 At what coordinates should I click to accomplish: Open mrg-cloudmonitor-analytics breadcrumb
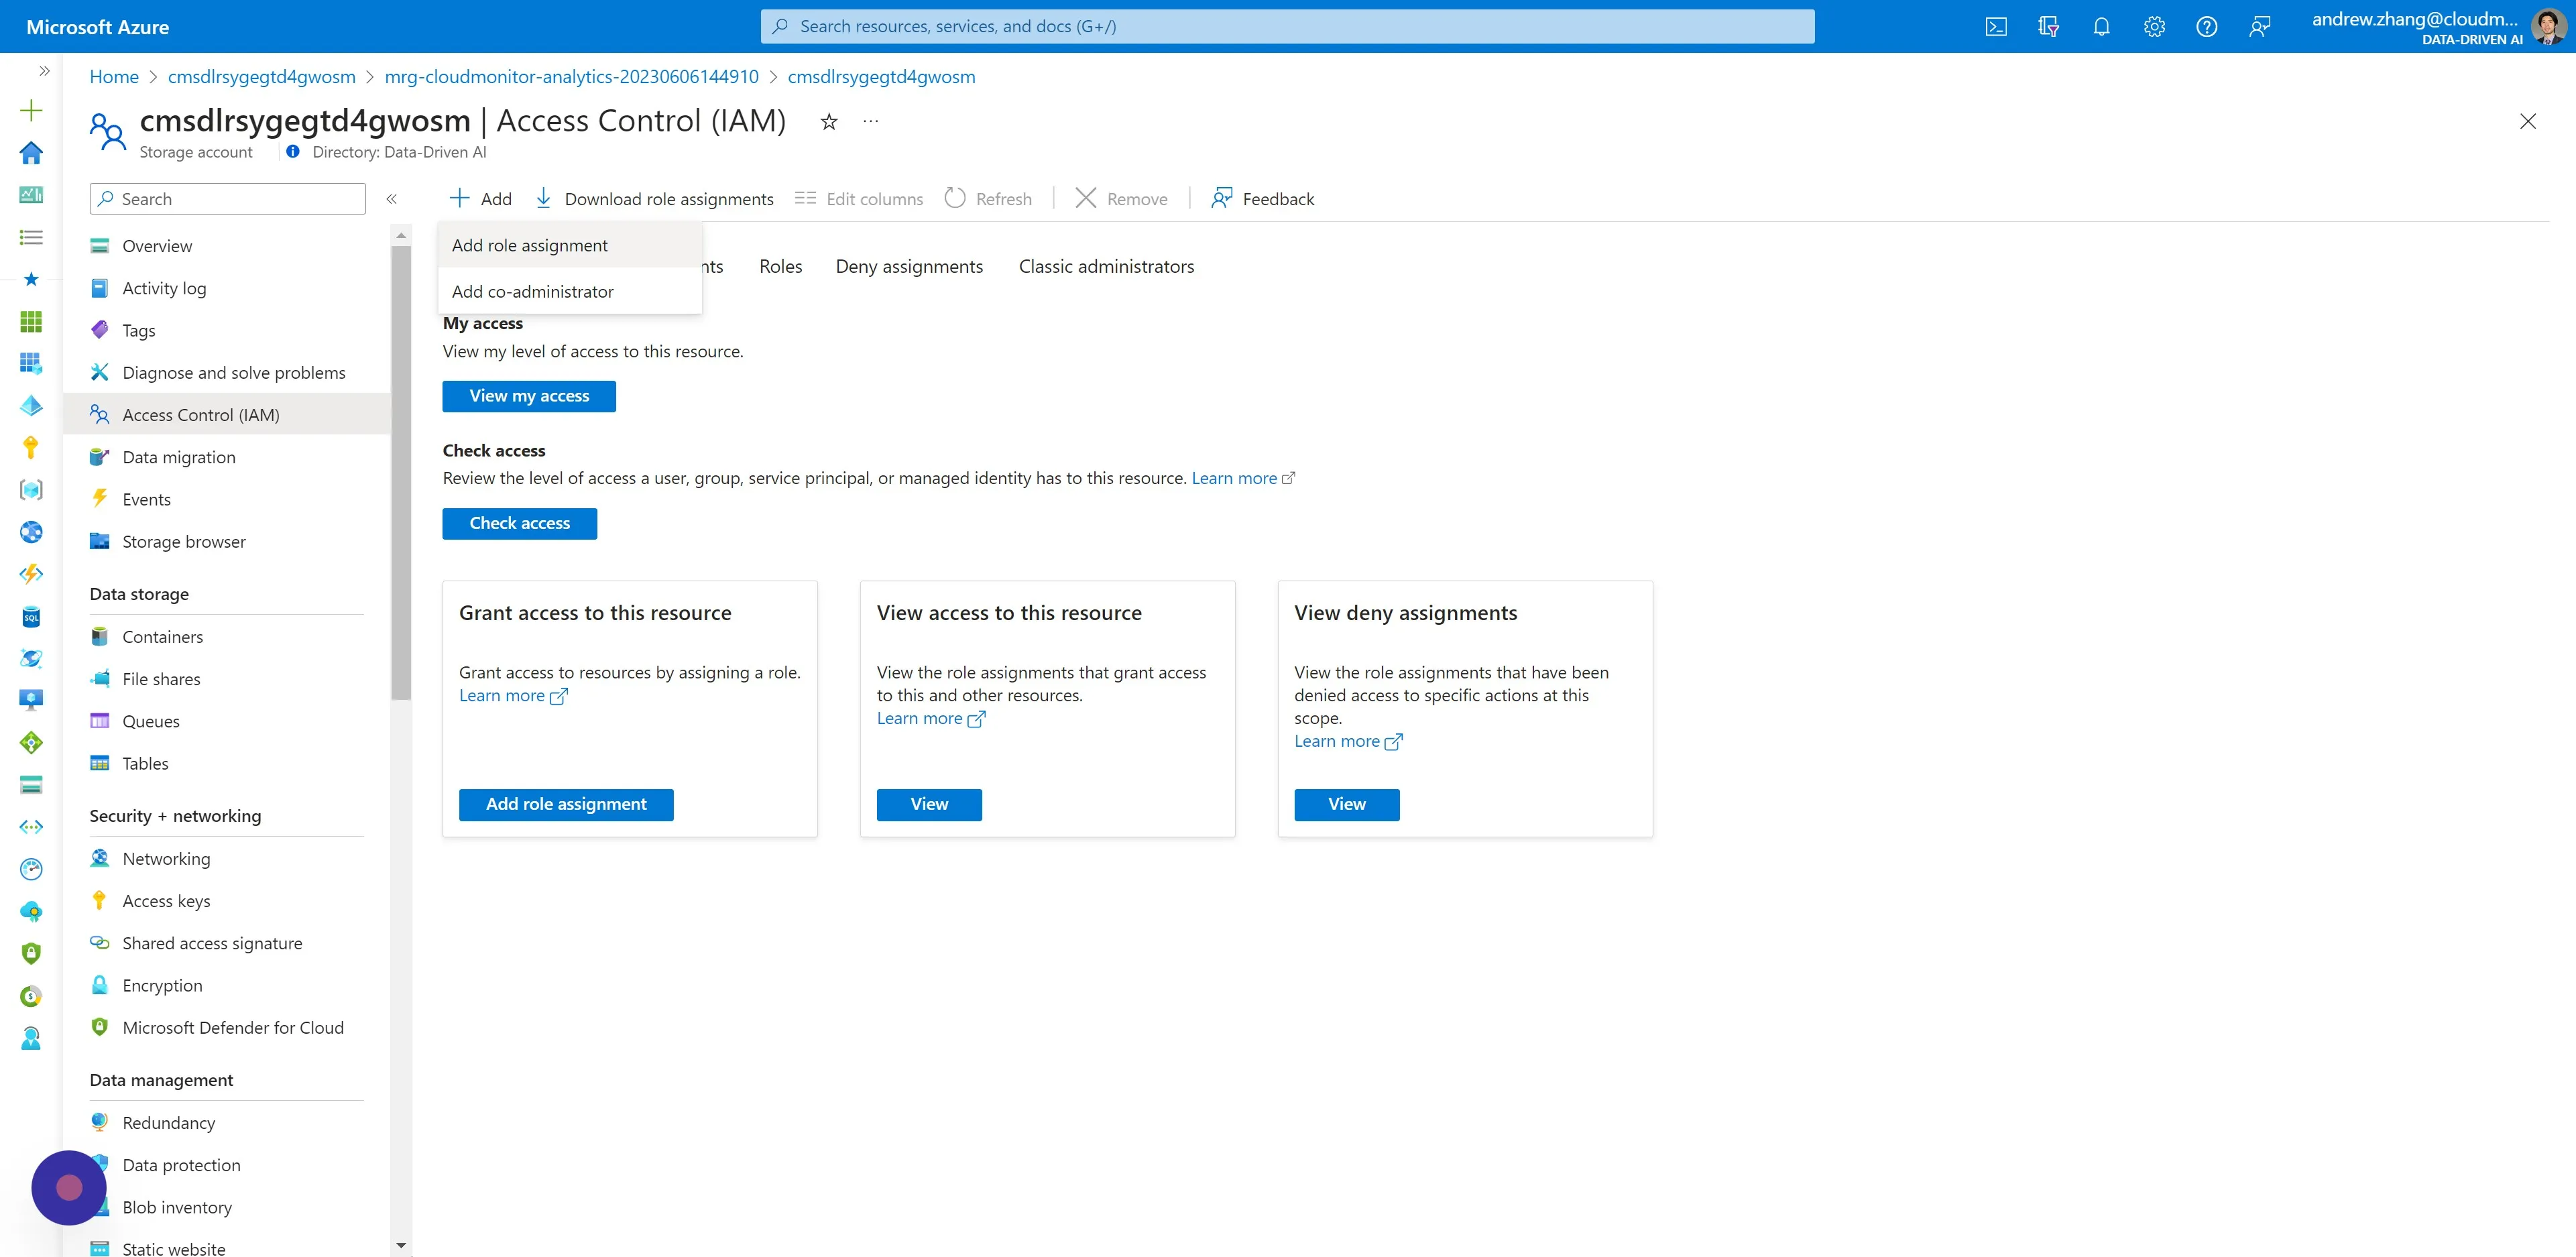[x=571, y=77]
